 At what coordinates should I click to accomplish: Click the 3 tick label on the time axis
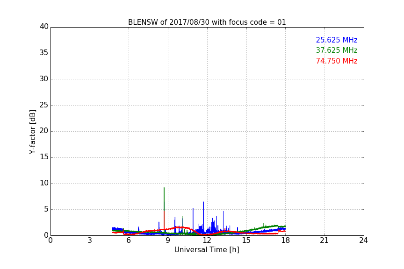pyautogui.click(x=90, y=241)
